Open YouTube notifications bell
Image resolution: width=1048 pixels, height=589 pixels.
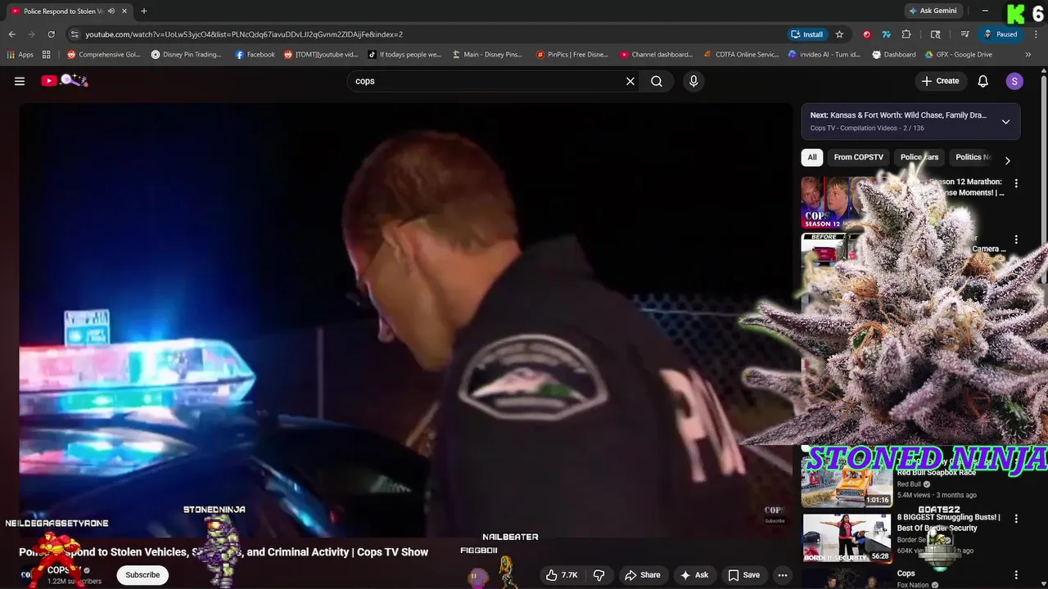[983, 81]
